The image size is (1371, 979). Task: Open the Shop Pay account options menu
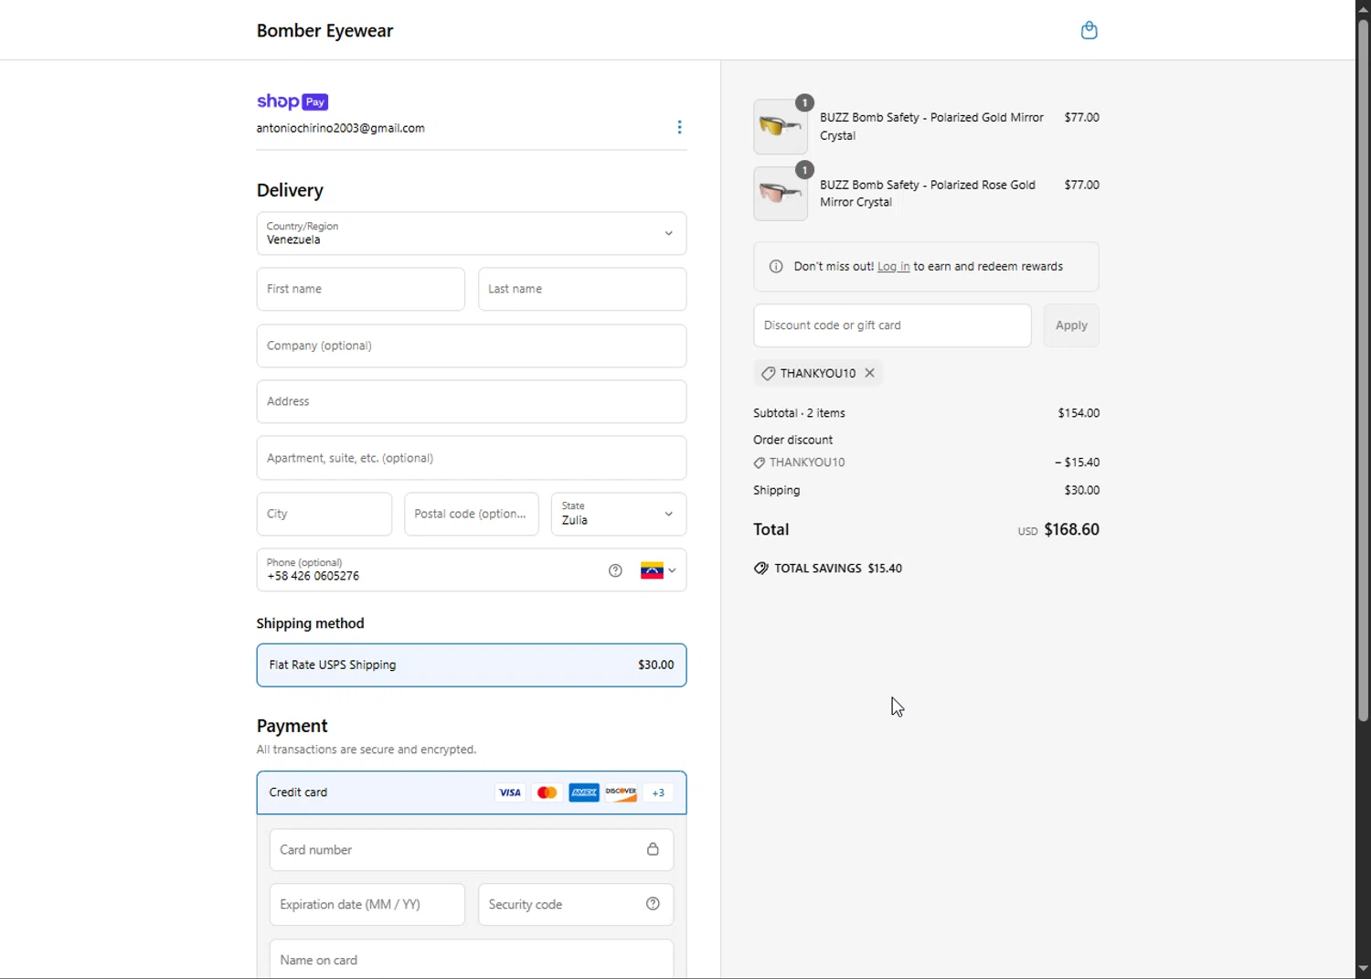pyautogui.click(x=679, y=127)
